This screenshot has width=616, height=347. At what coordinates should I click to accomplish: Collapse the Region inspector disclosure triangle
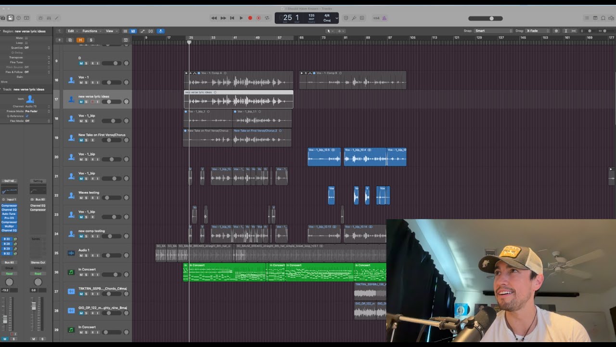tap(1, 31)
